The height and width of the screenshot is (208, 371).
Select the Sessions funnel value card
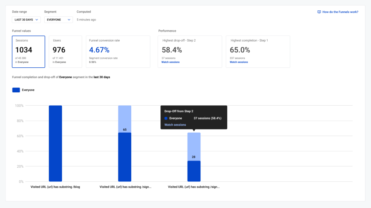click(28, 52)
